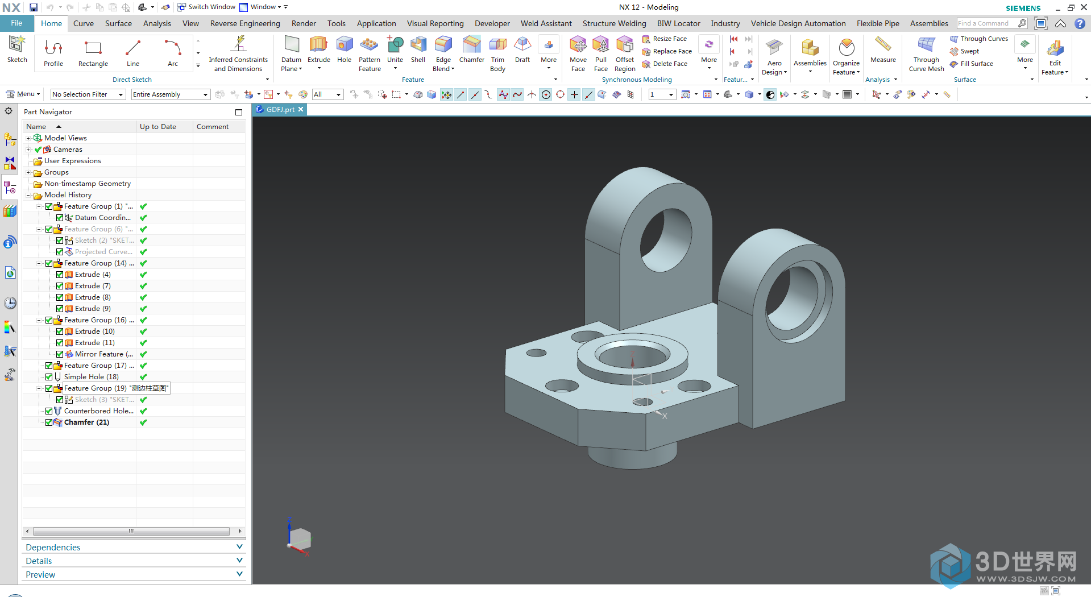1091x597 pixels.
Task: Switch to the Curve ribbon tab
Action: pos(84,23)
